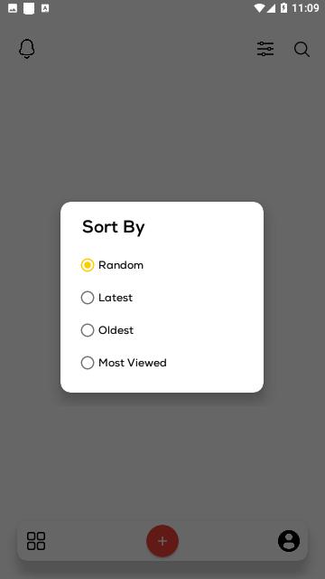The image size is (325, 579).
Task: Tap the Sort By dialog title
Action: (114, 227)
